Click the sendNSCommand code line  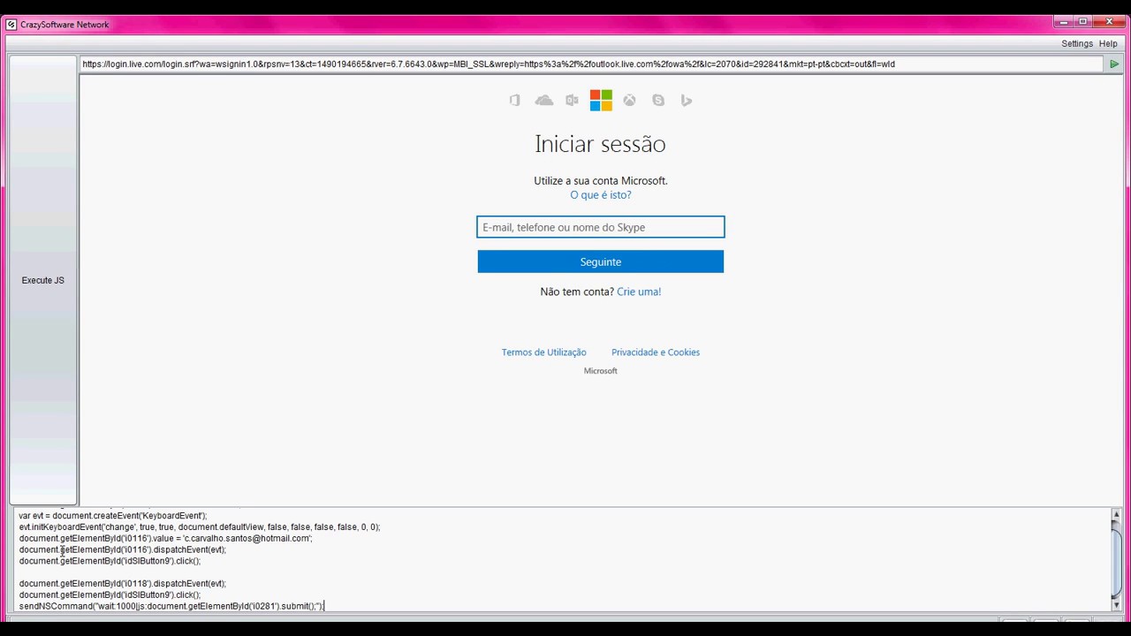click(x=172, y=606)
